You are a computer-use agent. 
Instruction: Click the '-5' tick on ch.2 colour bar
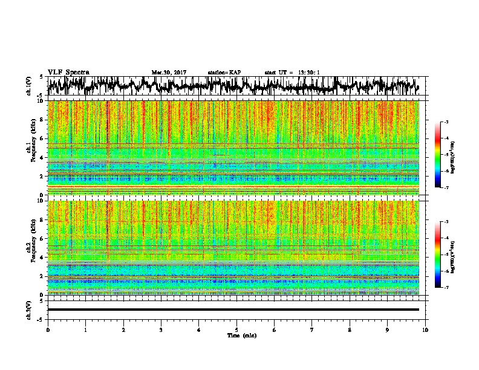446,255
